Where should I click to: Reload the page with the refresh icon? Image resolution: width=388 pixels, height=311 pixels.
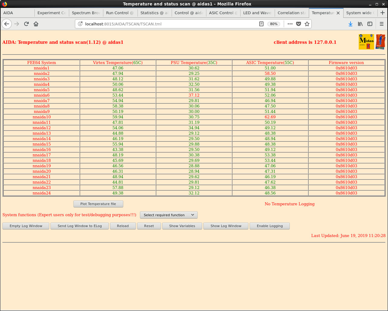click(x=26, y=24)
